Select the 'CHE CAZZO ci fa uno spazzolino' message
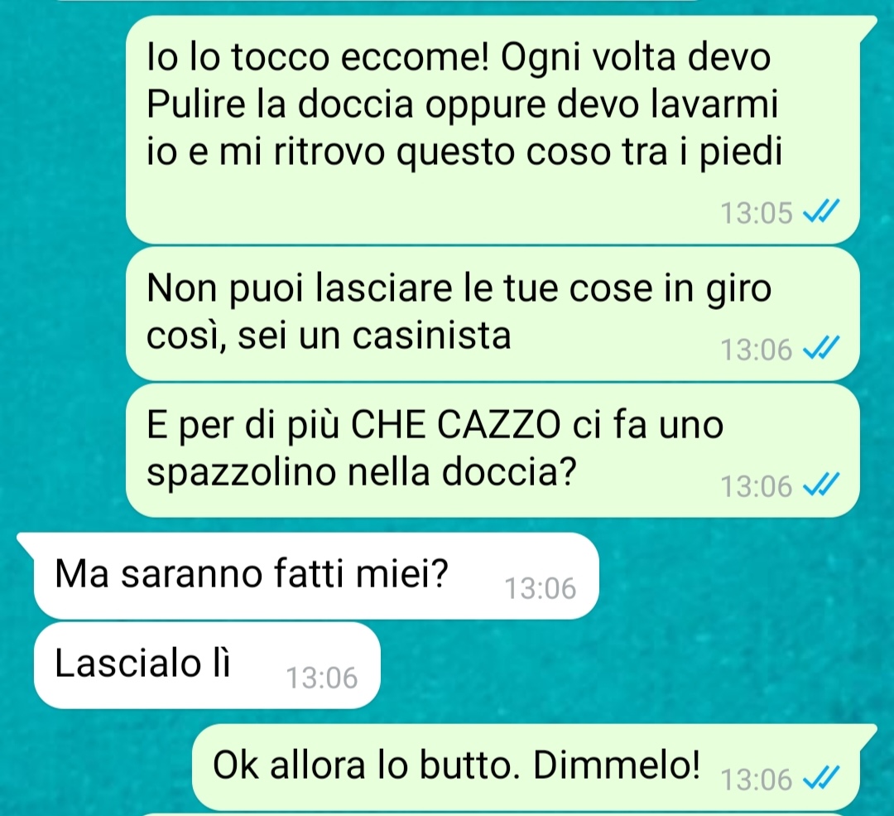Screen dimensions: 894x816 [x=493, y=451]
